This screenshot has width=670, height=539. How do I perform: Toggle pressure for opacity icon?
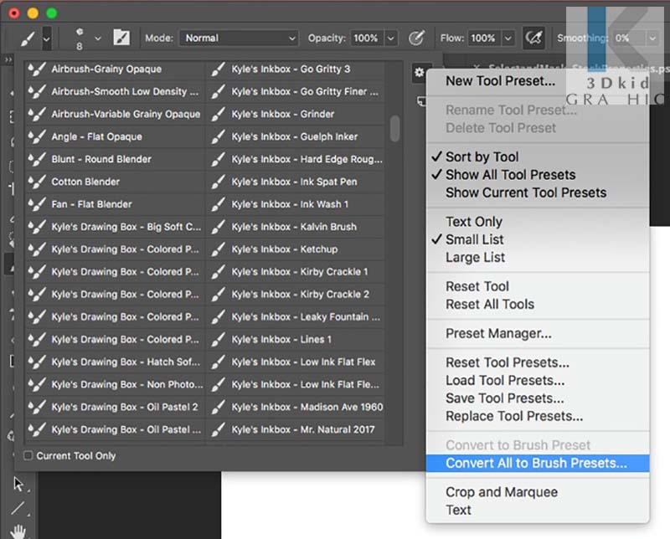pyautogui.click(x=416, y=38)
